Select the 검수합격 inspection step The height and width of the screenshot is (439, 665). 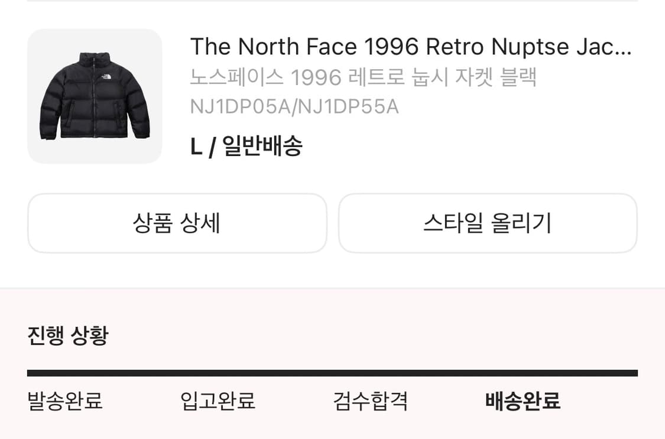coord(371,401)
